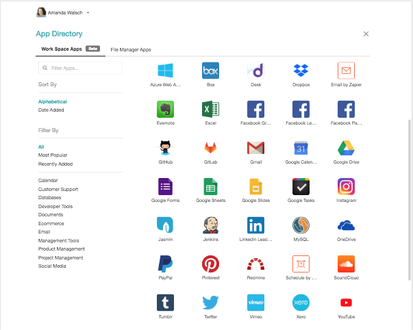
Task: Filter by Social Media category
Action: pos(52,266)
